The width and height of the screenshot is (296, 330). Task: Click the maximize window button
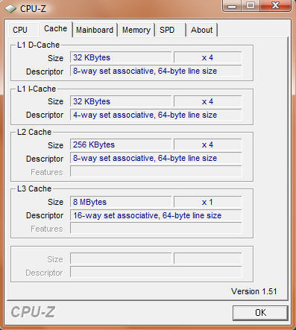coord(251,6)
